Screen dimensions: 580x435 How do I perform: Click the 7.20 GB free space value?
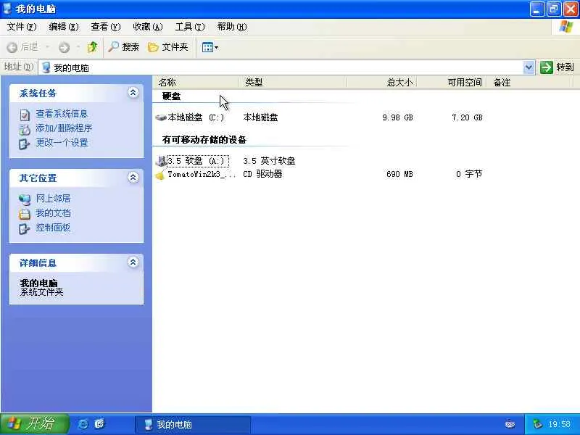pyautogui.click(x=467, y=117)
